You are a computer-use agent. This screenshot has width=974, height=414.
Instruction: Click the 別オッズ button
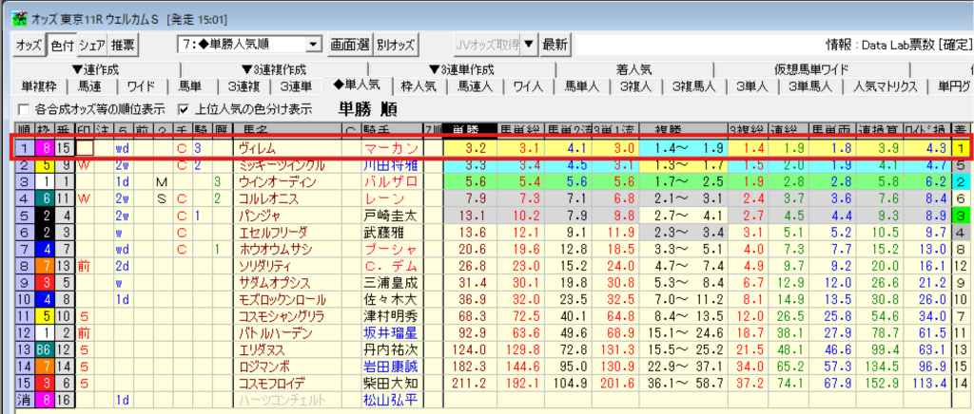[396, 45]
